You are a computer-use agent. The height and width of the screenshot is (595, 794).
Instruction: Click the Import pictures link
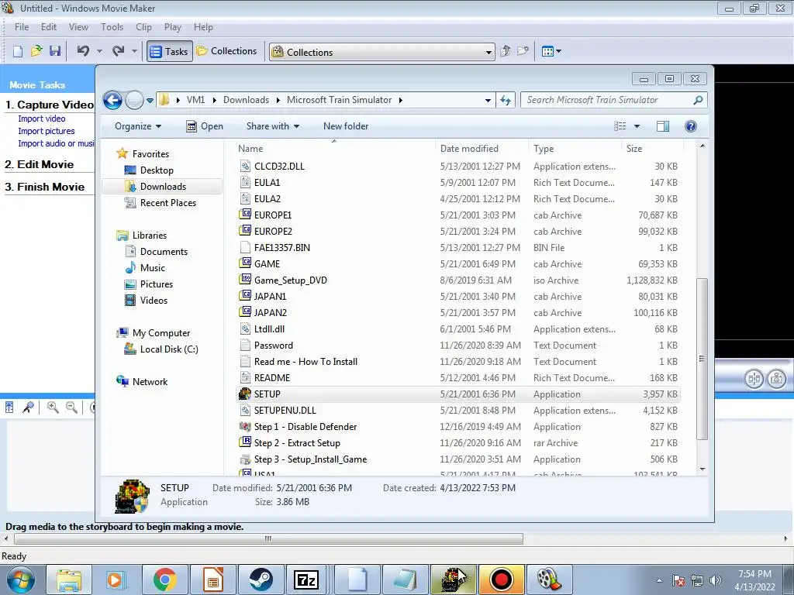46,131
